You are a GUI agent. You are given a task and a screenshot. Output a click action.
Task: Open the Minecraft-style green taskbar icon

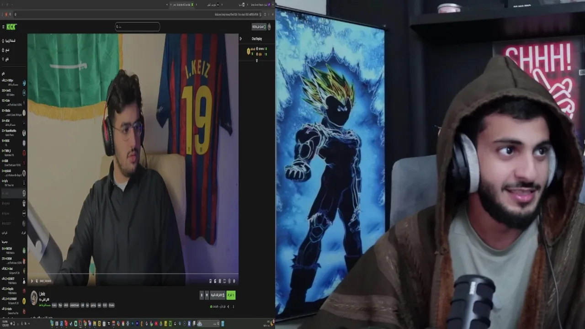click(x=171, y=324)
